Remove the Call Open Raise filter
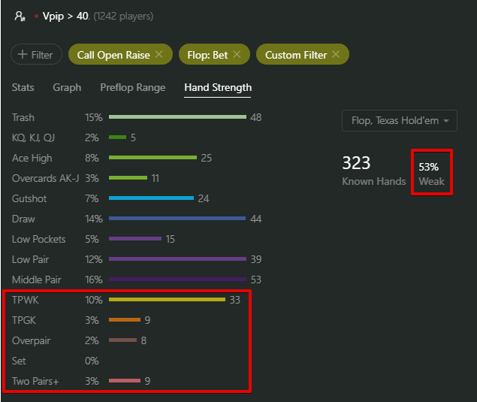The height and width of the screenshot is (402, 477). pyautogui.click(x=158, y=54)
